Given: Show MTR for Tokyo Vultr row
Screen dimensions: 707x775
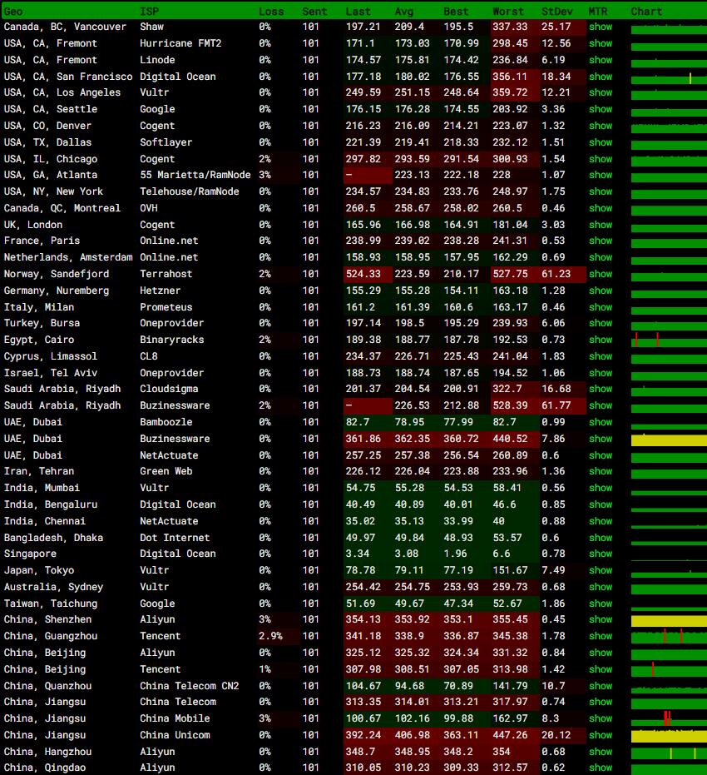Looking at the screenshot, I should [601, 570].
